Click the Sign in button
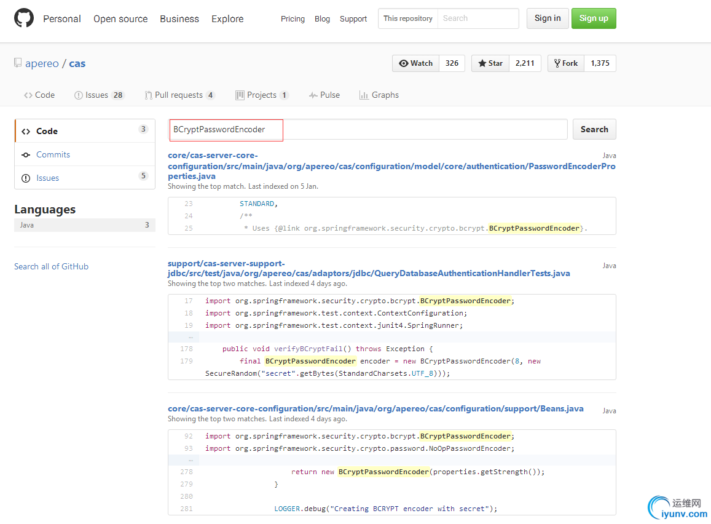711x524 pixels. (548, 18)
